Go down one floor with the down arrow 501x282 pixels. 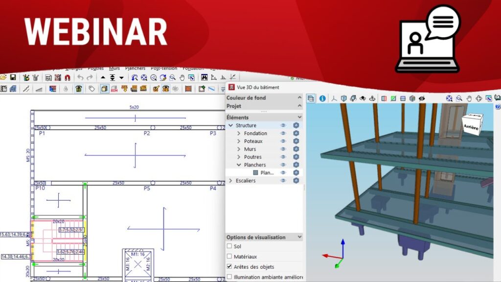click(x=121, y=77)
